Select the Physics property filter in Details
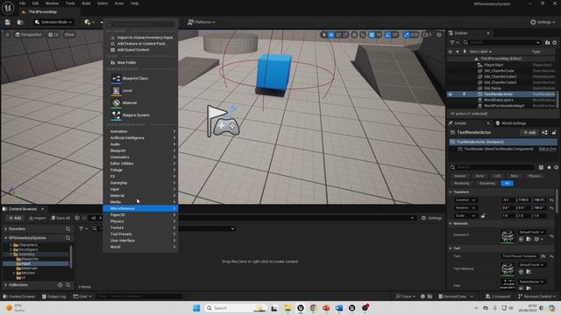The height and width of the screenshot is (315, 561). point(534,176)
